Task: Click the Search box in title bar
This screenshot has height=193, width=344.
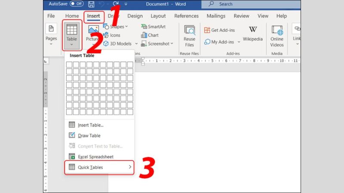Action: coord(251,4)
